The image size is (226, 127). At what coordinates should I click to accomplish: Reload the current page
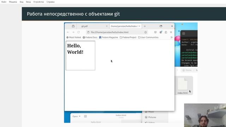(x=78, y=32)
